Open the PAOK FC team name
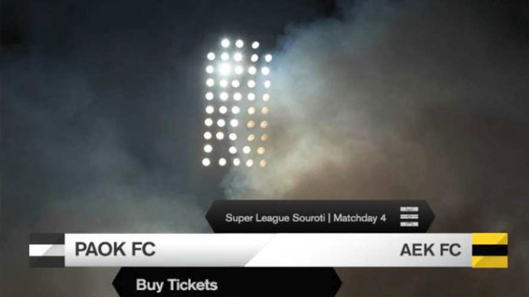 click(115, 250)
